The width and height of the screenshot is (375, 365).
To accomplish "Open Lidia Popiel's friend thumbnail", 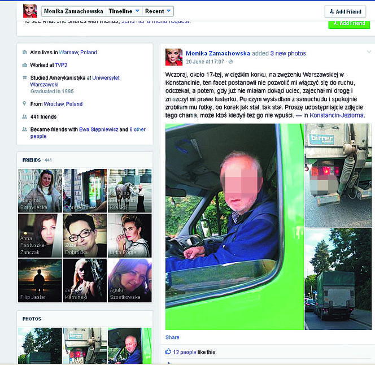I will [129, 235].
